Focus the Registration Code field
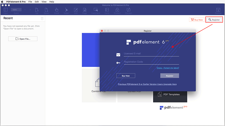This screenshot has height=126, width=225. tap(151, 62)
